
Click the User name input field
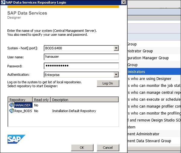pos(81,57)
